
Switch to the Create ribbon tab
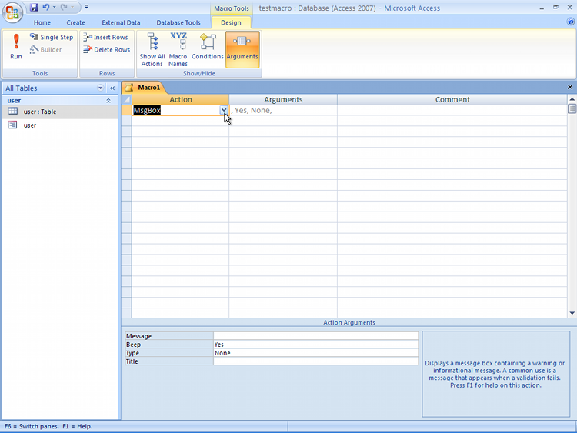click(x=76, y=22)
